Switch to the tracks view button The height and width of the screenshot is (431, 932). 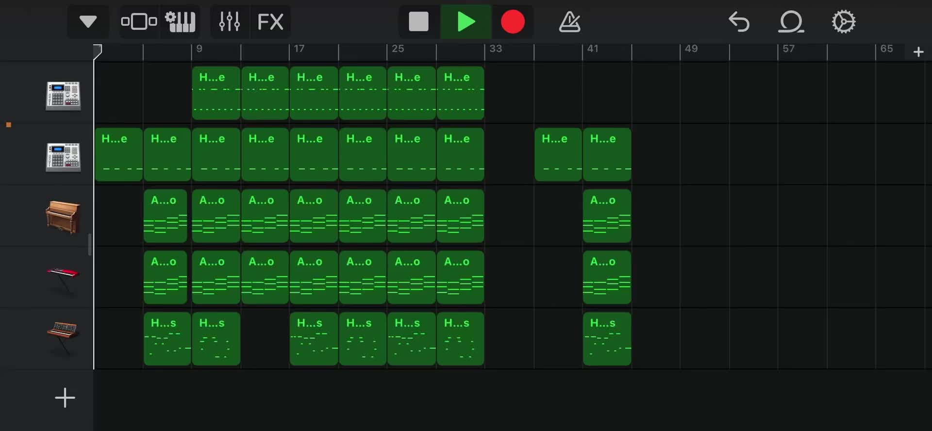click(x=139, y=22)
